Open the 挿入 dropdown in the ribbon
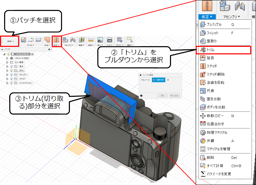 (100, 45)
